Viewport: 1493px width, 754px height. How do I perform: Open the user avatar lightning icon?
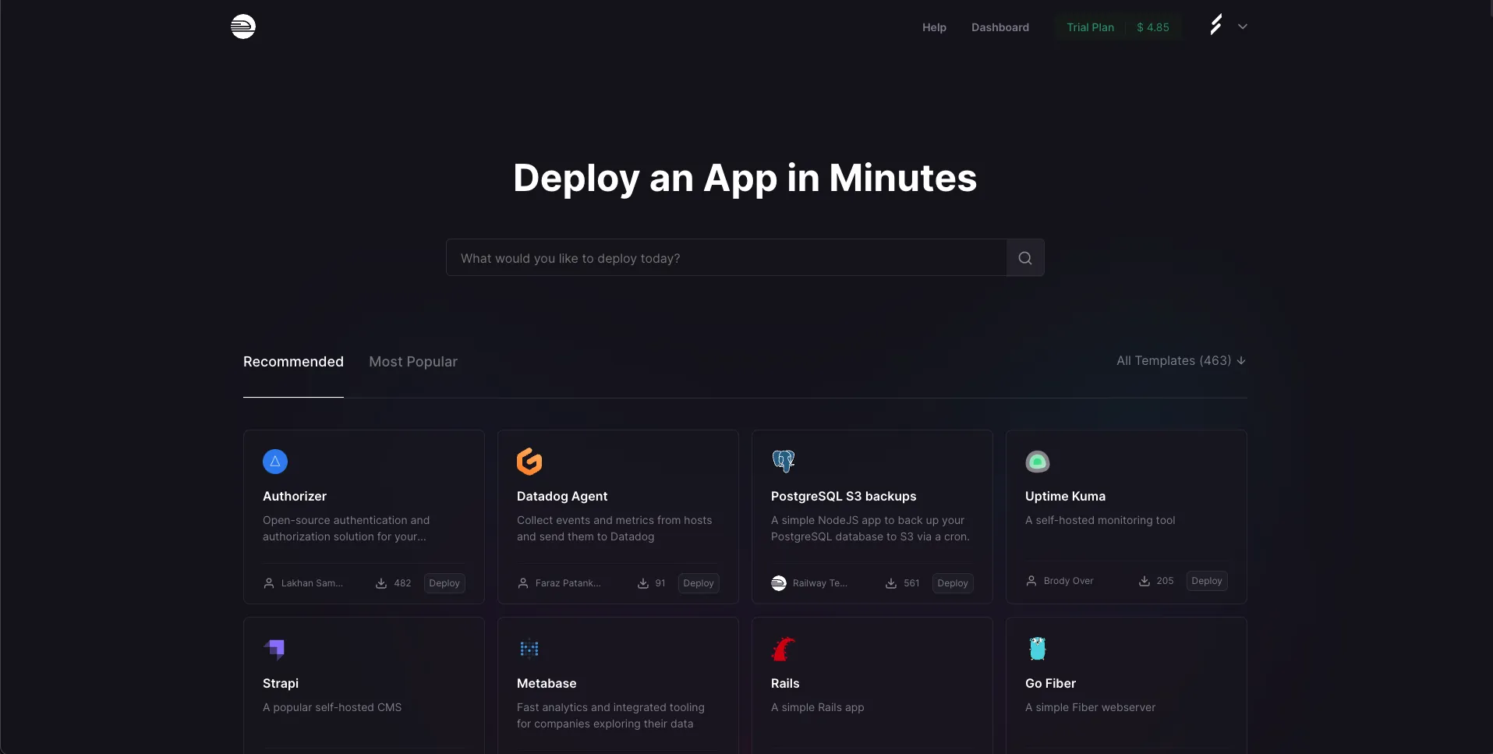click(x=1216, y=26)
